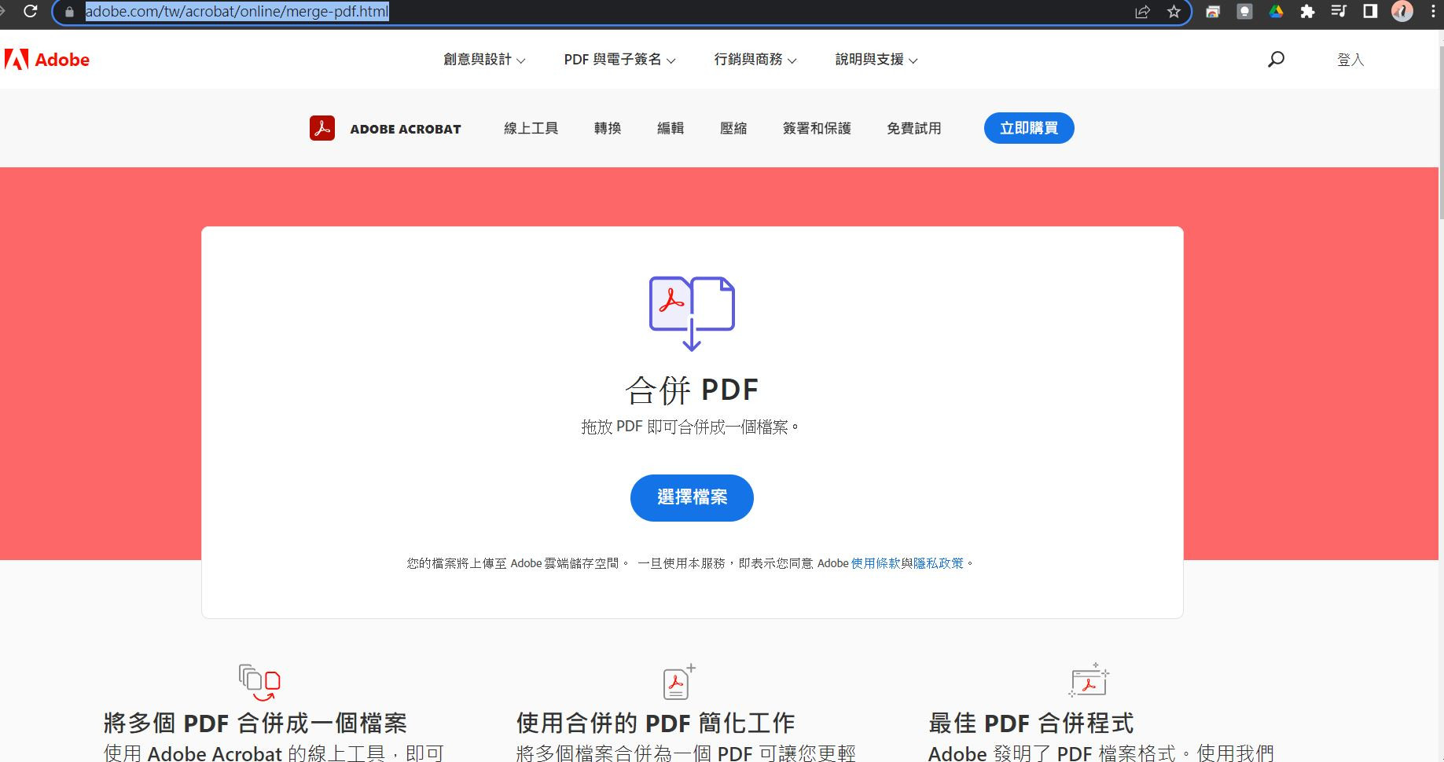The width and height of the screenshot is (1444, 762).
Task: Expand the 說明與支援 menu
Action: tap(876, 60)
